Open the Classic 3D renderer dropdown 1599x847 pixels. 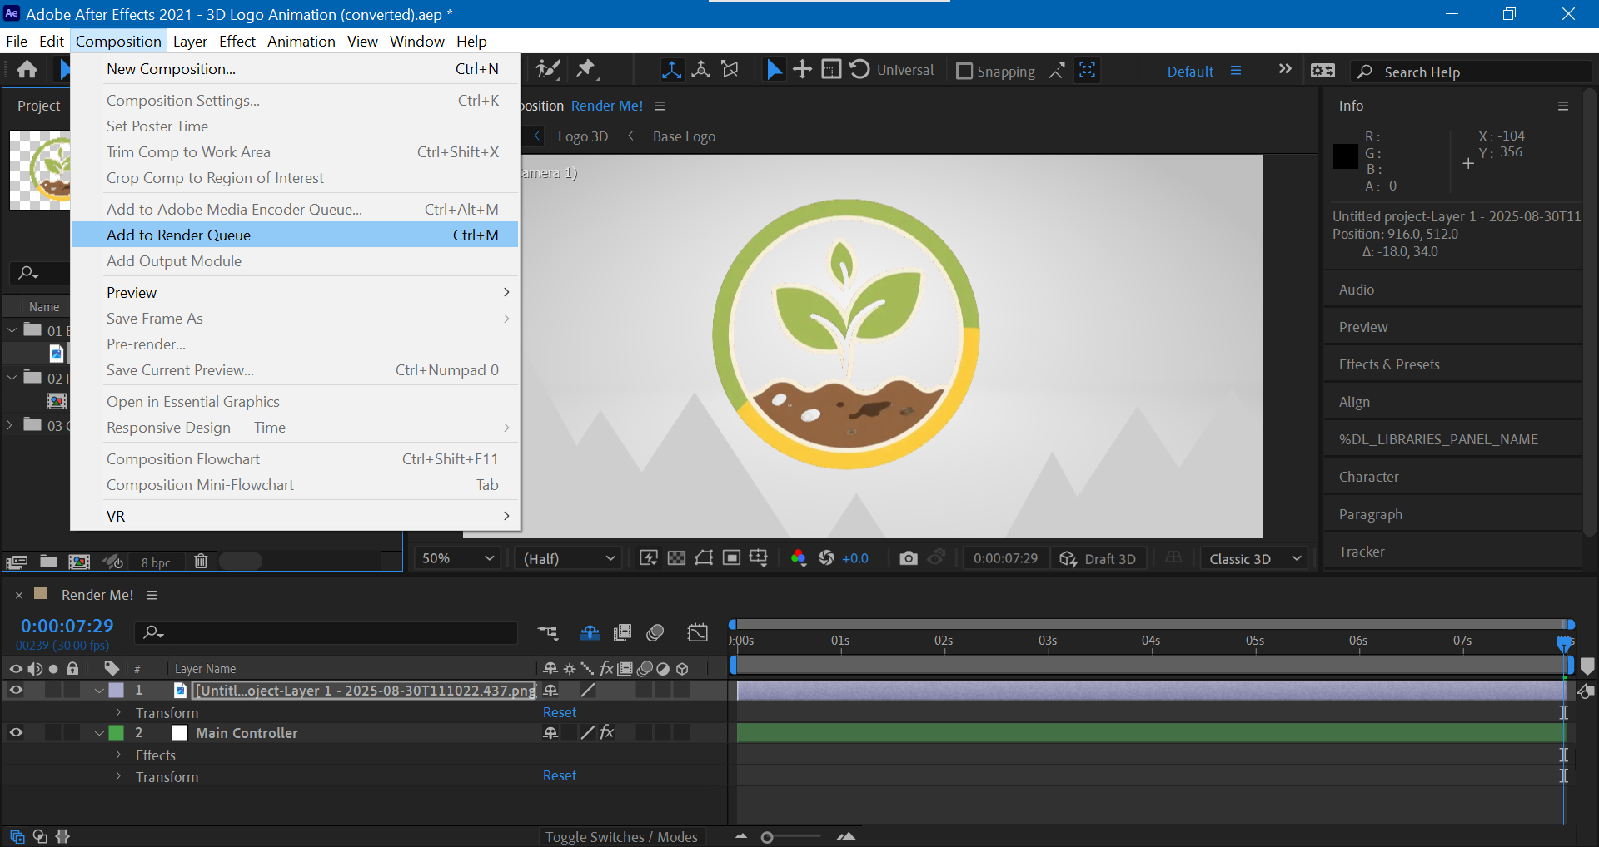pyautogui.click(x=1254, y=558)
